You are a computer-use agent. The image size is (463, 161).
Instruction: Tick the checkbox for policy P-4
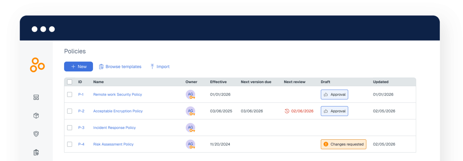70,144
